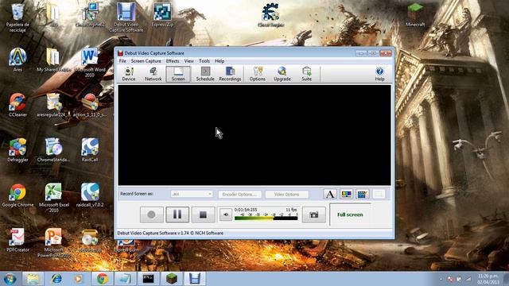This screenshot has height=286, width=509.
Task: Take a snapshot with the camera button
Action: [x=313, y=214]
